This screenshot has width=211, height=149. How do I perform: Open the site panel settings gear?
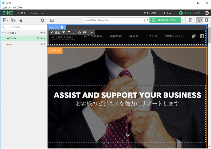[42, 20]
